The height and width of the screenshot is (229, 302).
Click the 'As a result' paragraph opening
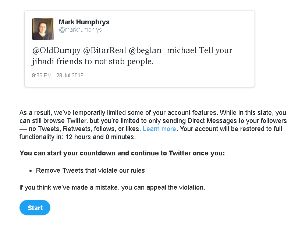[x=34, y=113]
